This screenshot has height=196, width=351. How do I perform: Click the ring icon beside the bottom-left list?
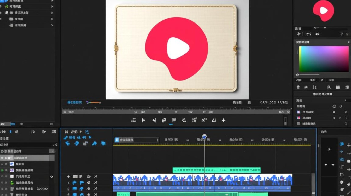point(51,177)
